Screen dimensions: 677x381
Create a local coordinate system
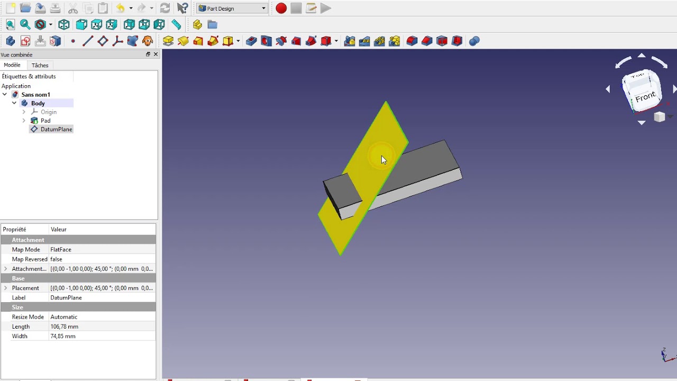coord(117,41)
